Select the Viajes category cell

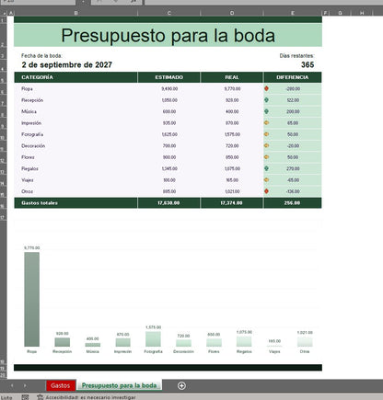(x=75, y=180)
